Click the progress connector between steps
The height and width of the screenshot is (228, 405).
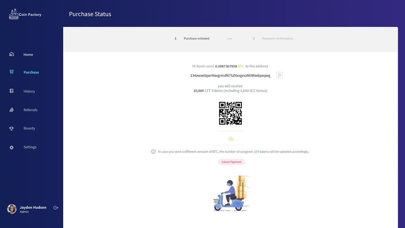[229, 39]
